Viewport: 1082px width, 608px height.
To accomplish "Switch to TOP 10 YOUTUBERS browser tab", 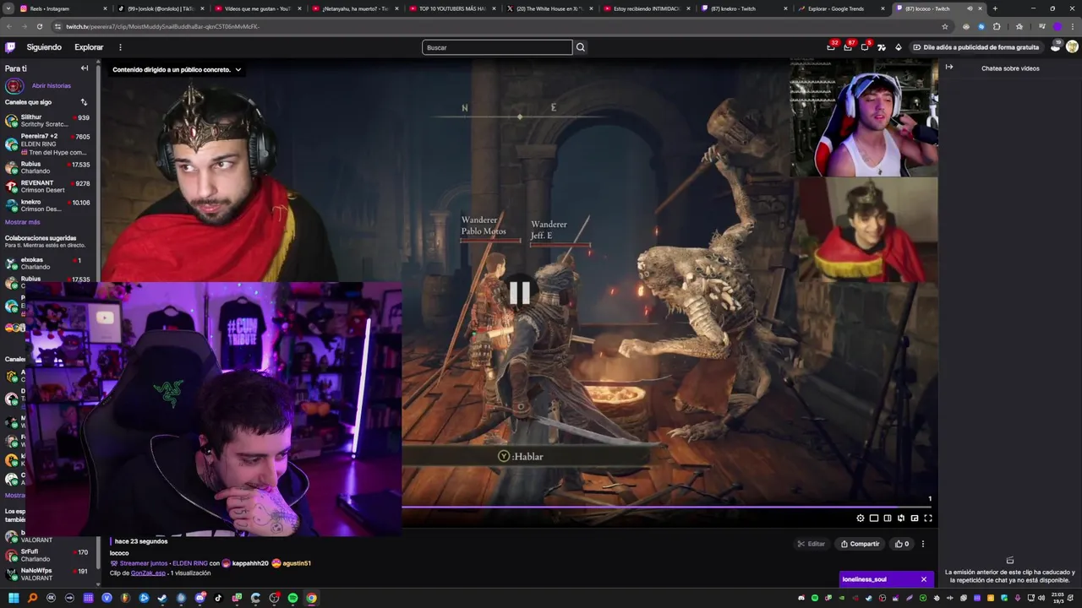I will 451,8.
